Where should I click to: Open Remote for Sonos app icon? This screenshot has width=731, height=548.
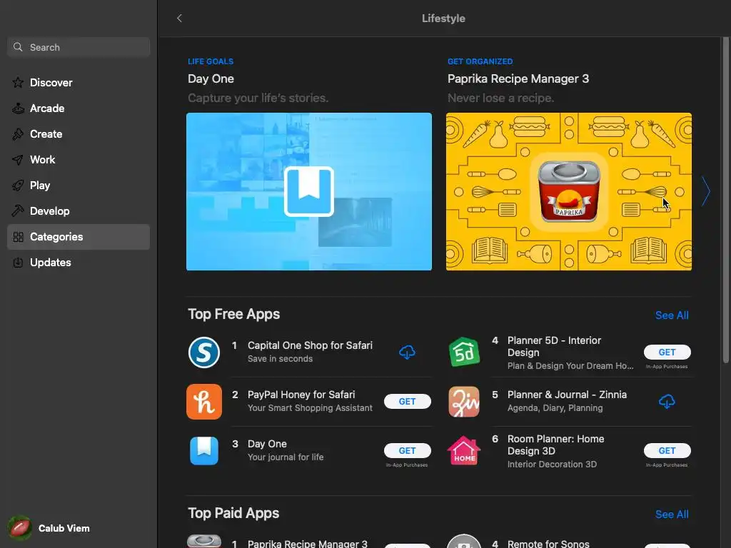pos(464,541)
